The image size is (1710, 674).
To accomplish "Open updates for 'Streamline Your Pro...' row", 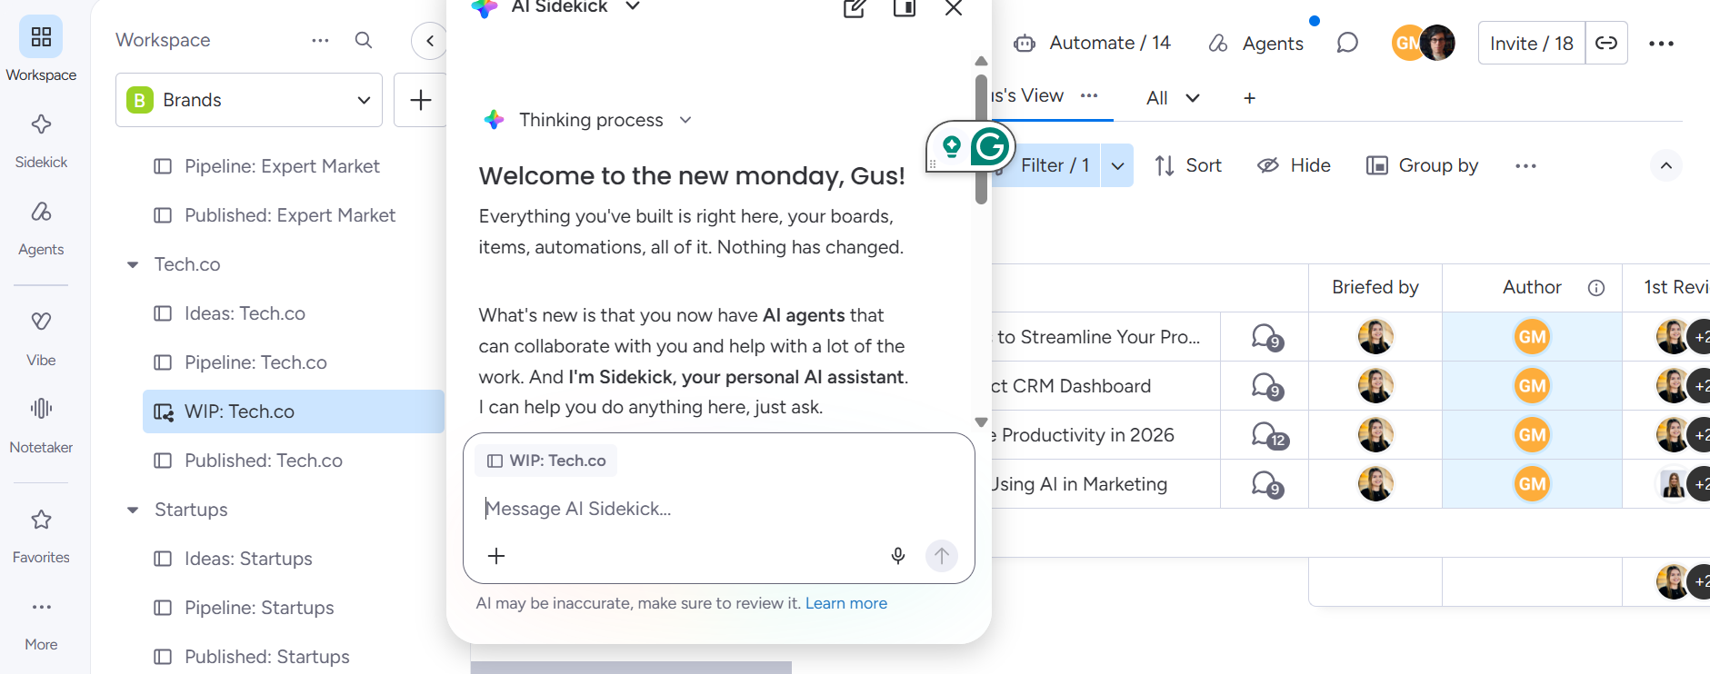I will pyautogui.click(x=1266, y=337).
